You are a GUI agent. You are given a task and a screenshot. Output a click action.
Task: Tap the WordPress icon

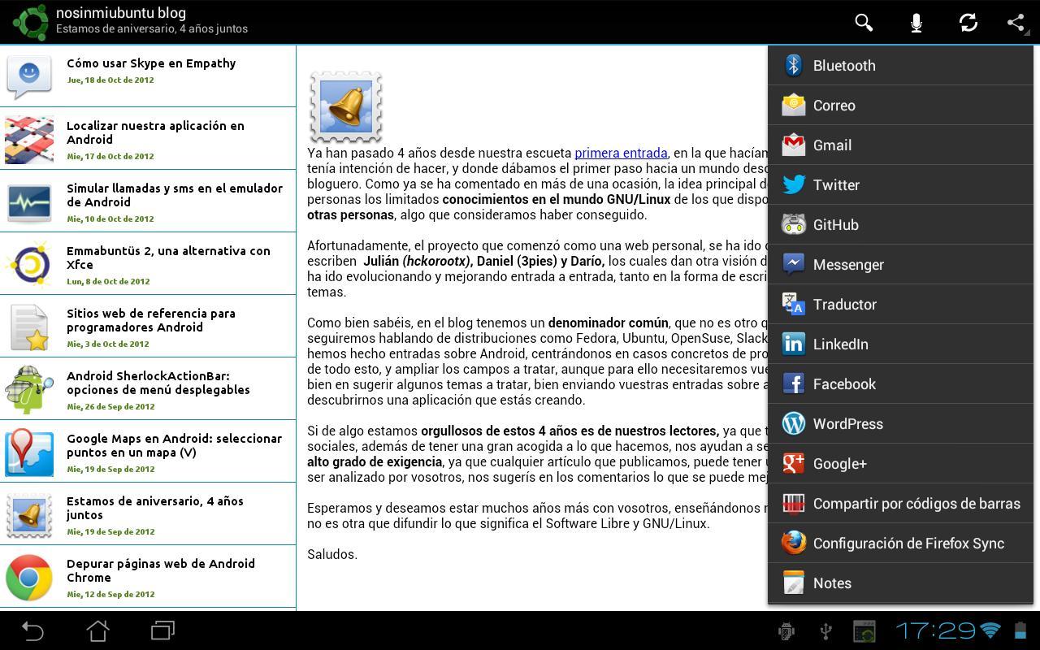click(793, 423)
